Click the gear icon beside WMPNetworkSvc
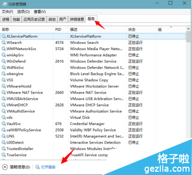 coord(3,49)
